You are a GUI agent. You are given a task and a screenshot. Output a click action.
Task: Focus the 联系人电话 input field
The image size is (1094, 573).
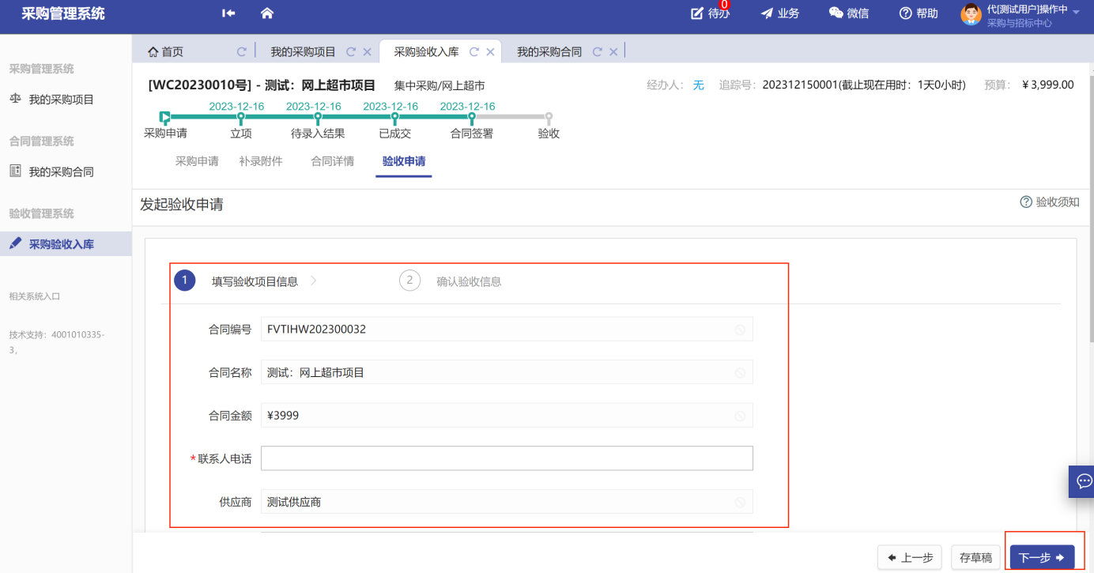506,458
